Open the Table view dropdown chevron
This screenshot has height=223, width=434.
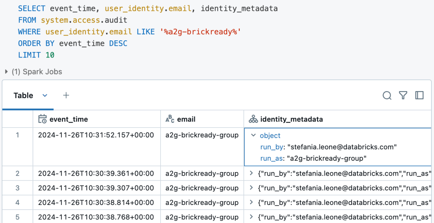click(x=45, y=95)
